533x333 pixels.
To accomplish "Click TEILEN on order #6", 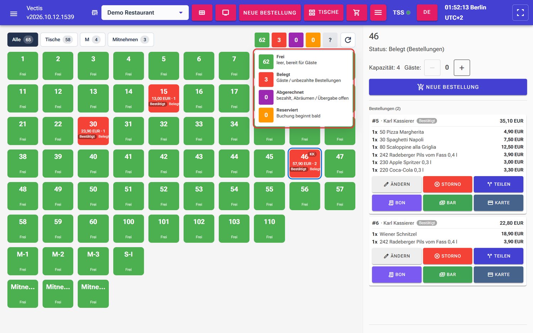I will [x=499, y=256].
